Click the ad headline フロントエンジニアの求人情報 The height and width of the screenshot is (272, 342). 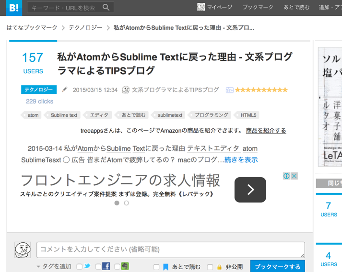[120, 181]
